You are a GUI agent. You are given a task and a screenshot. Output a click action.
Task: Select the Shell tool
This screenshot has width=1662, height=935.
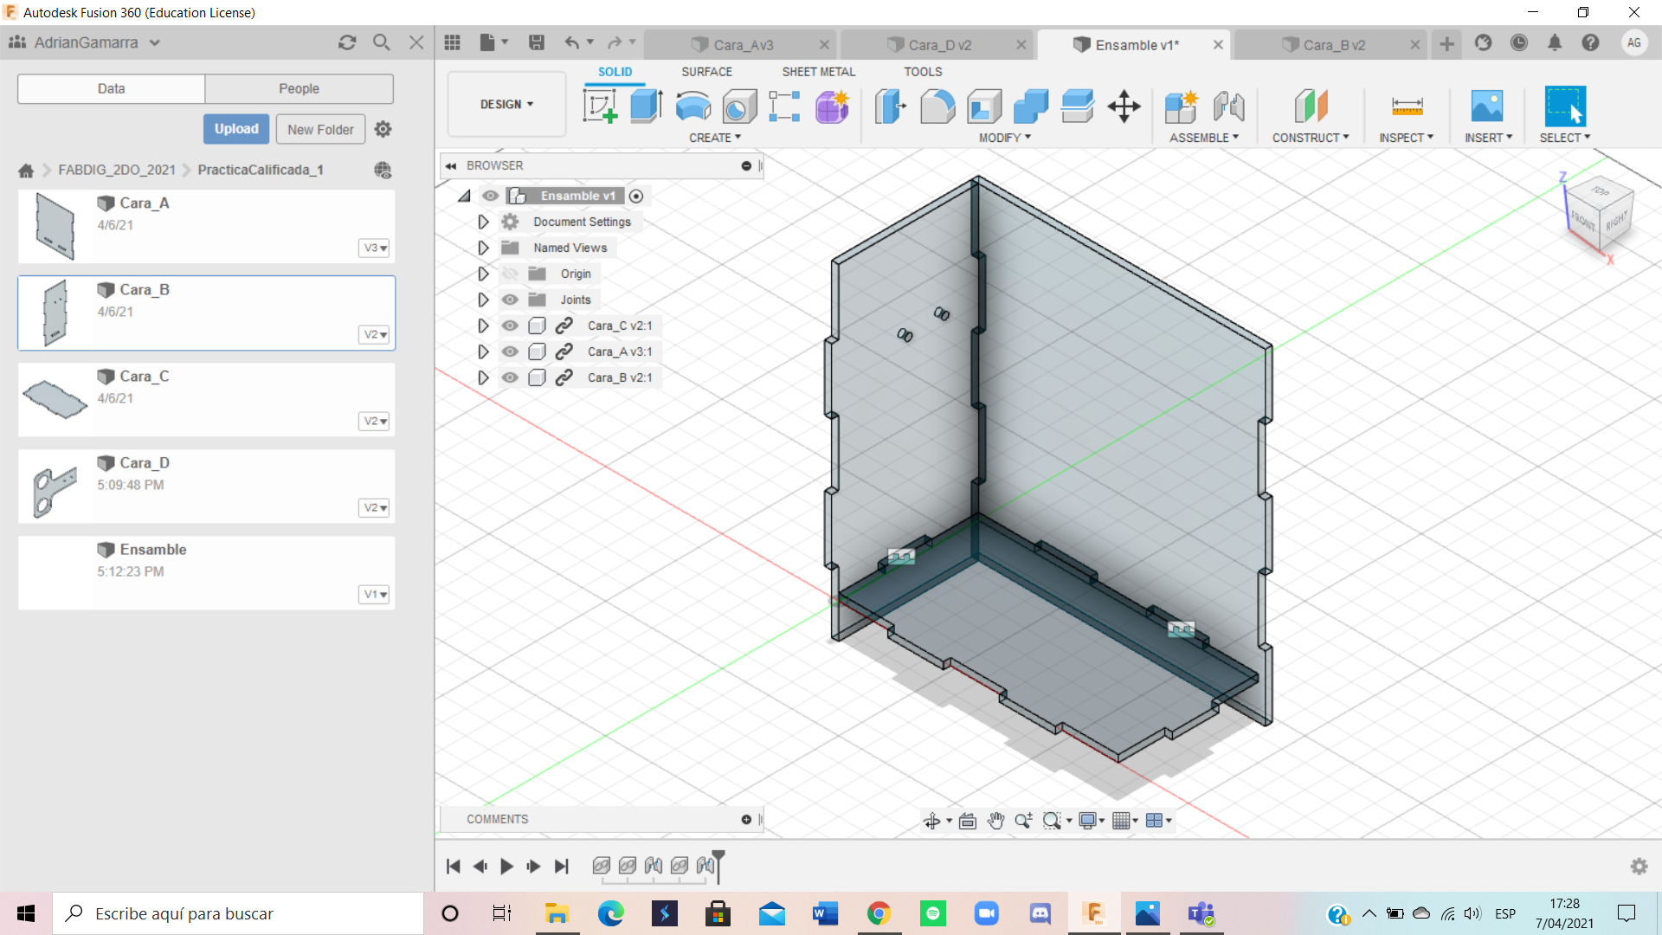point(984,106)
